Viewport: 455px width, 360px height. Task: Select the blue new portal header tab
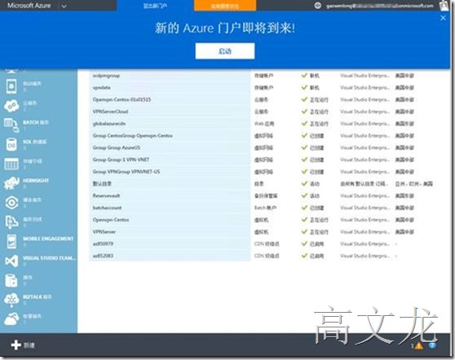155,6
